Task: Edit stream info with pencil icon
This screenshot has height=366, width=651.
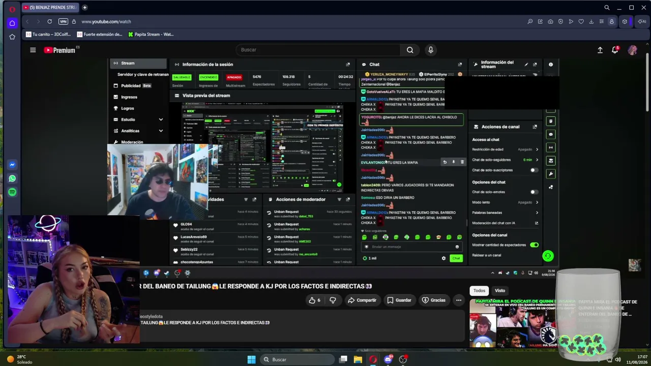Action: 526,65
